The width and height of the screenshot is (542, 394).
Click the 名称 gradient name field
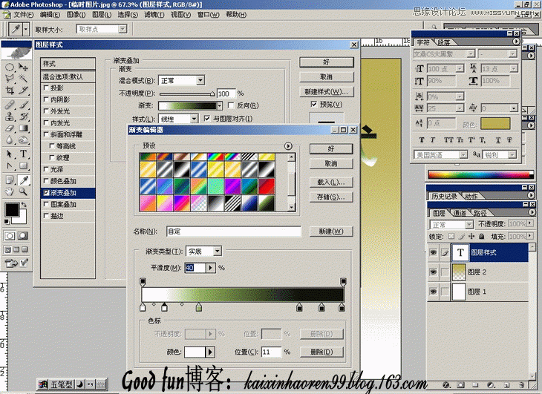(234, 231)
